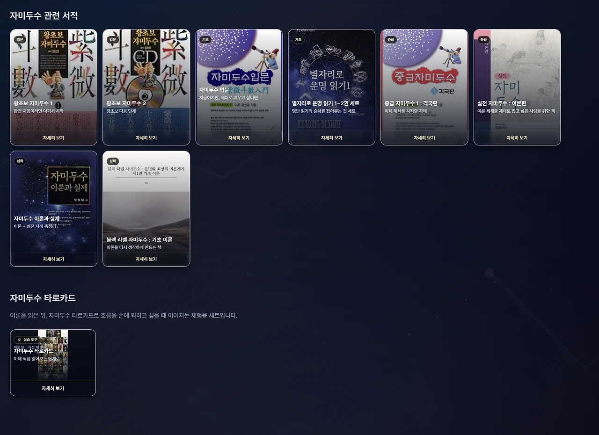Click the 자미두수 타로카드 card image
599x435 pixels.
click(53, 355)
